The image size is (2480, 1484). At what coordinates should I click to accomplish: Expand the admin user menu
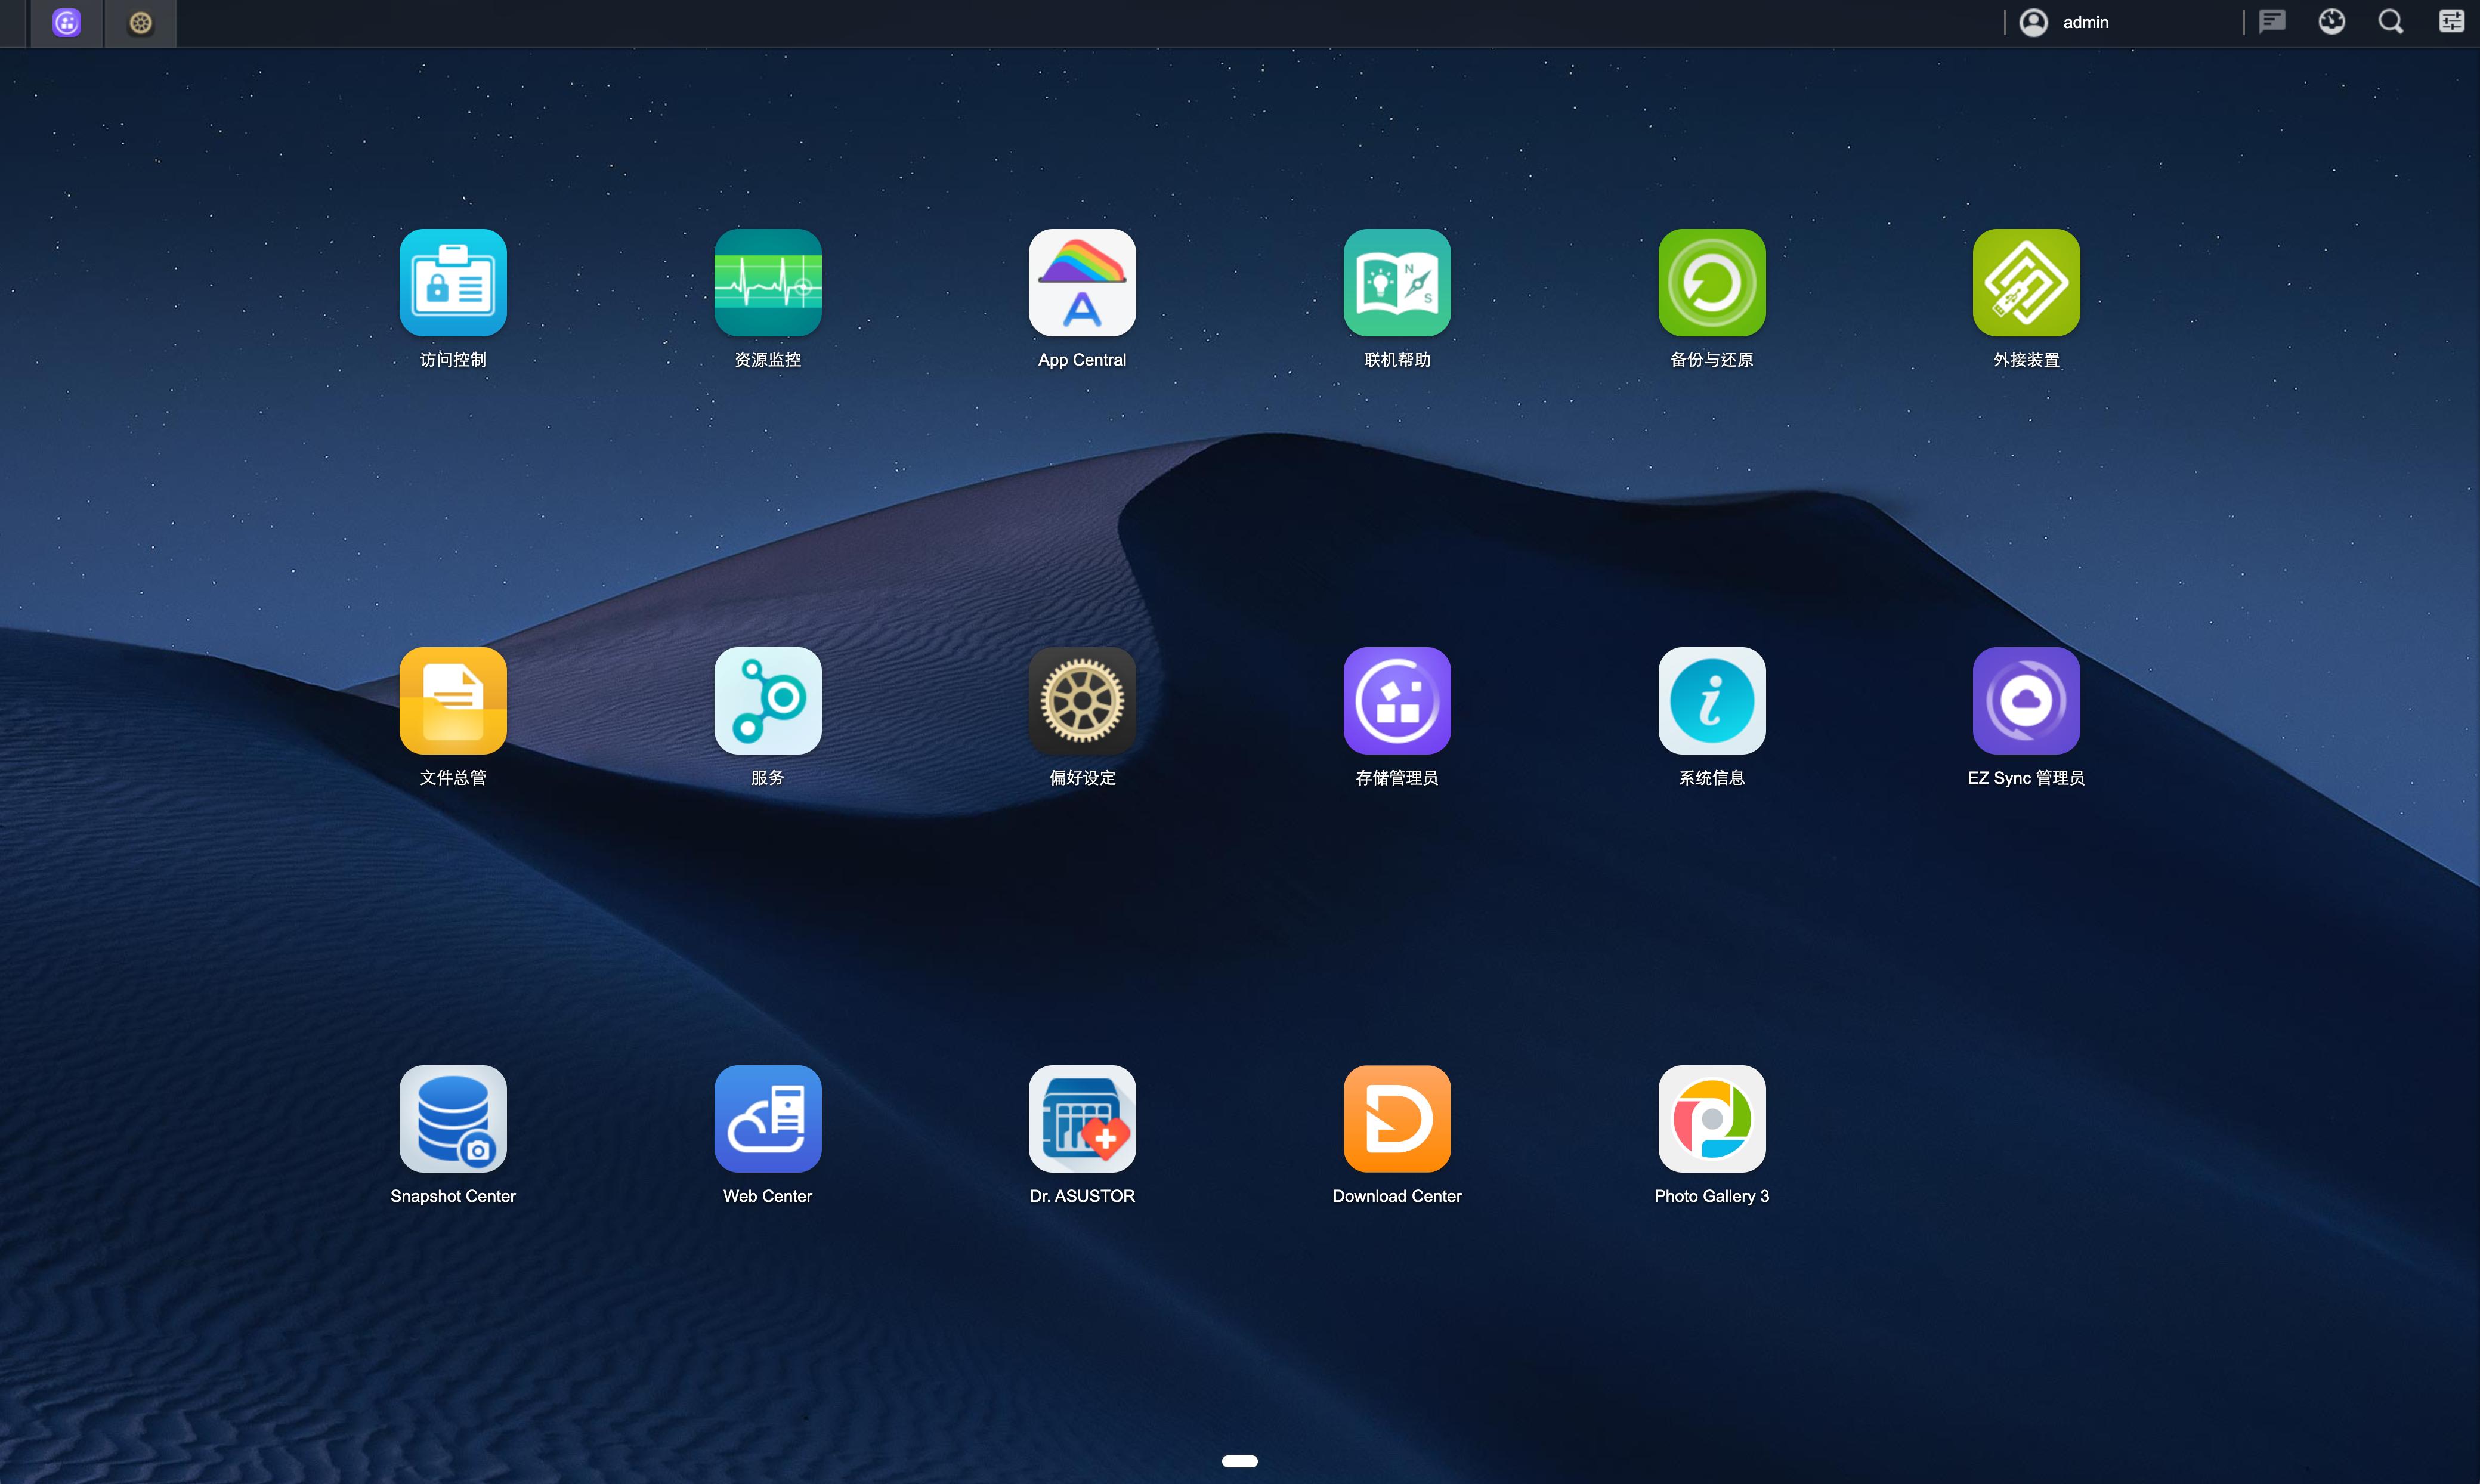[2066, 22]
